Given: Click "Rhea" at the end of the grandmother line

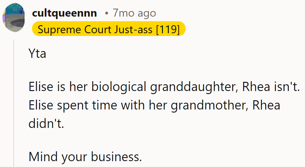Looking at the screenshot, I should 266,105.
